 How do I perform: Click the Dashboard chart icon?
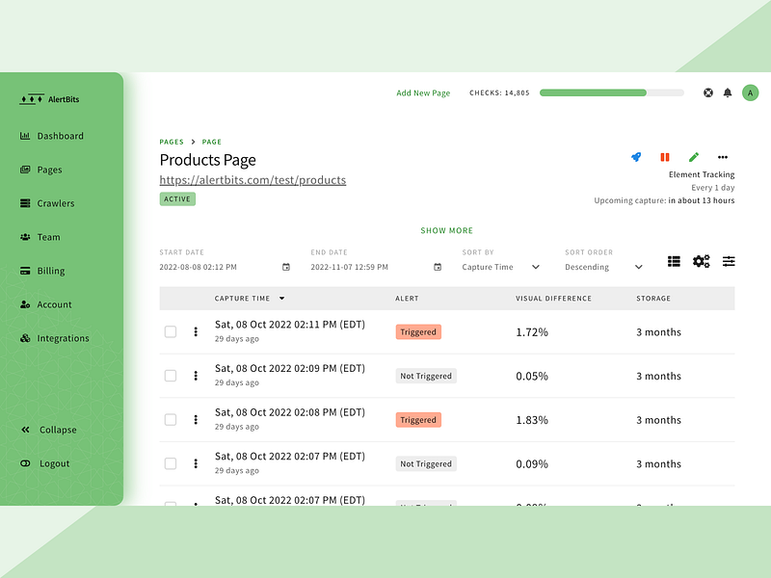point(25,136)
